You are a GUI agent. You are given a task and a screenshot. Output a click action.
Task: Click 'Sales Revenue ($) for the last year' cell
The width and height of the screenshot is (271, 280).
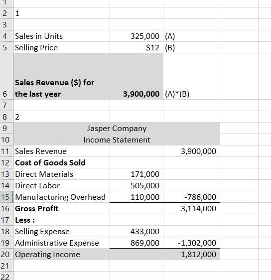click(x=62, y=76)
